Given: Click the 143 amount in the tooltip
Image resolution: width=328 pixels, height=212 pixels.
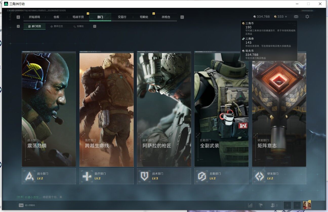Looking at the screenshot, I should [249, 43].
